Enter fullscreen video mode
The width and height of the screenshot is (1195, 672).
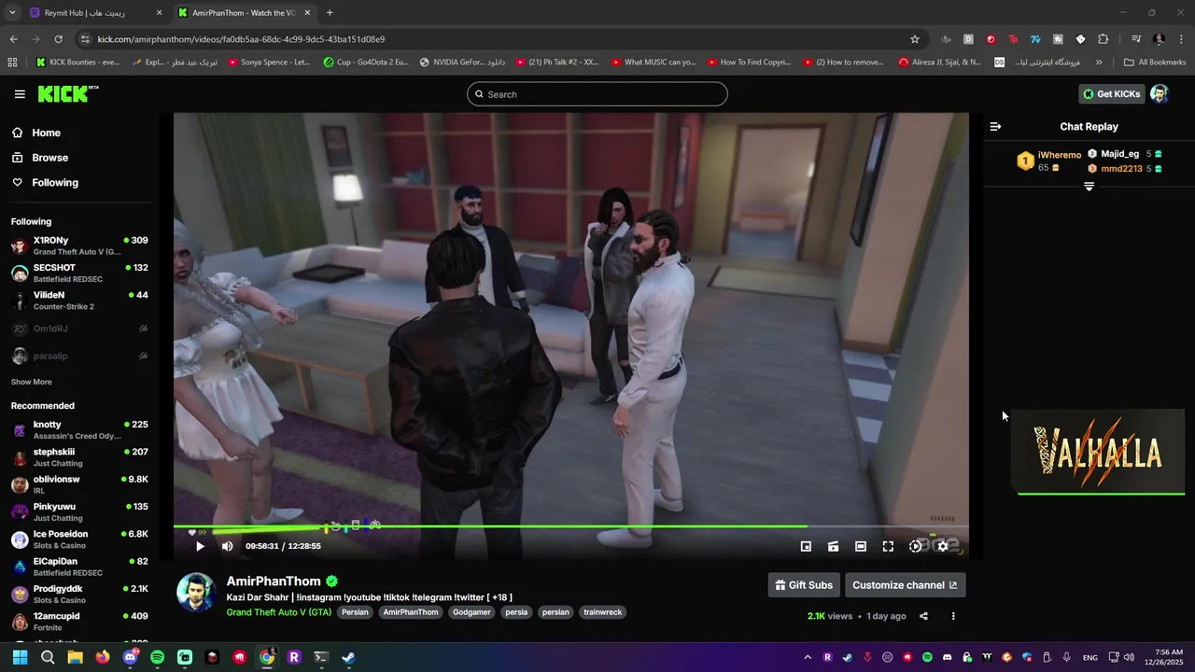[x=888, y=546]
